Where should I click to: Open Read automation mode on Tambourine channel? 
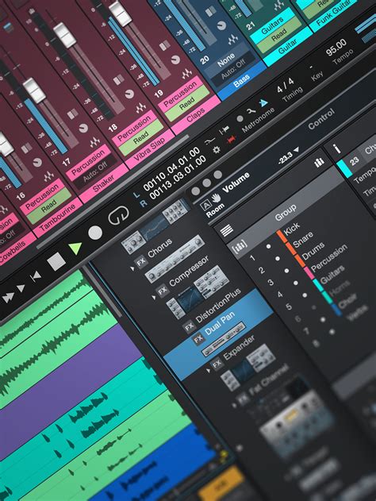pos(49,206)
